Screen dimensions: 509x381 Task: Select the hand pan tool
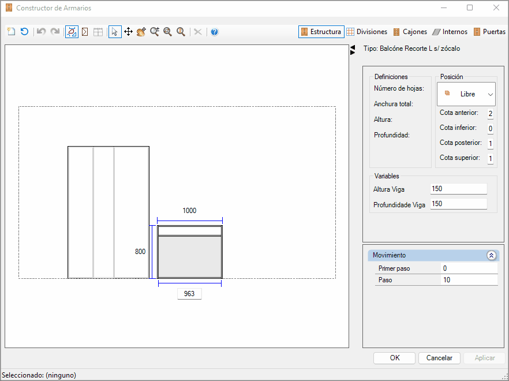pos(141,32)
